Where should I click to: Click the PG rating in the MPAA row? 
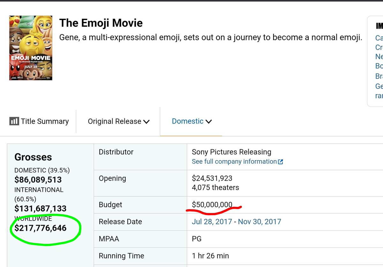point(197,239)
